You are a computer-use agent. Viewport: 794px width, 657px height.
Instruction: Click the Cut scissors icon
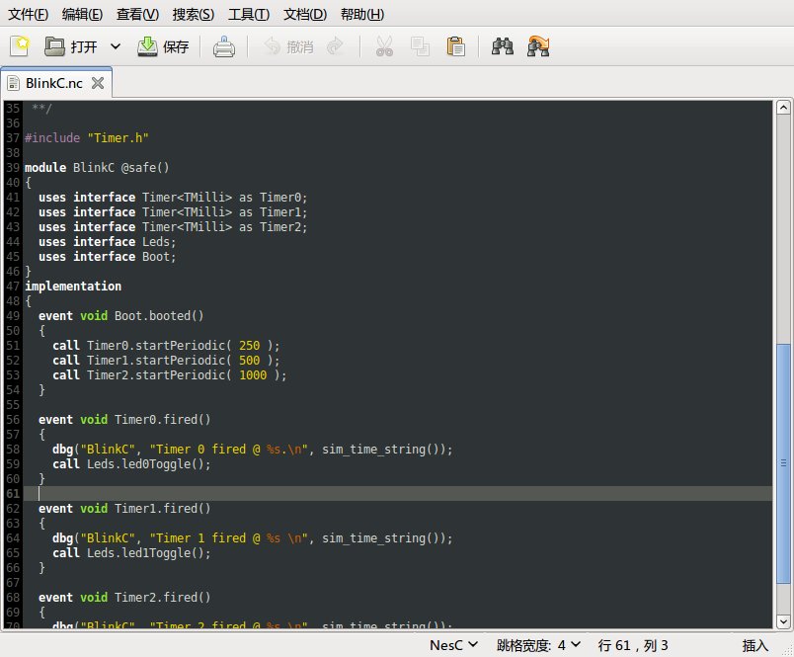(x=384, y=46)
